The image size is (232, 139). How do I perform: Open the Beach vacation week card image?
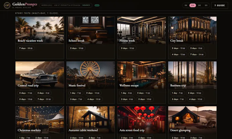[x=40, y=30]
